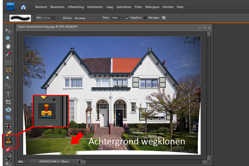
Task: Uncheck the Uitgelijnd checkbox
Action: 127,18
